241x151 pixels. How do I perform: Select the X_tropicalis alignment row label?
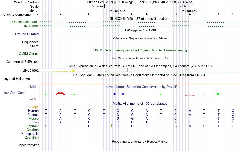30,134
